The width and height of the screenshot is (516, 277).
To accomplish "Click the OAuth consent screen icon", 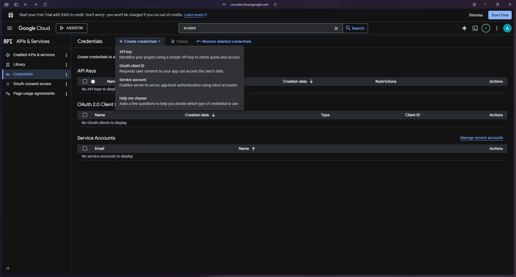I will [x=8, y=84].
